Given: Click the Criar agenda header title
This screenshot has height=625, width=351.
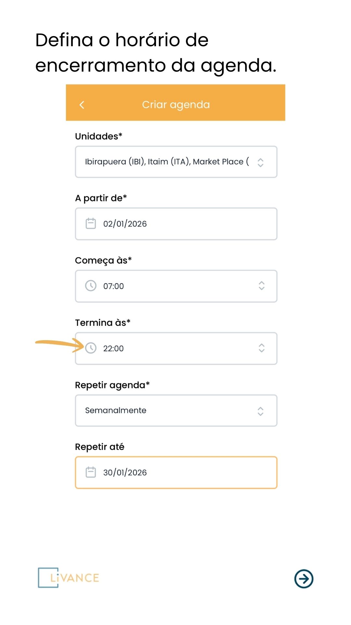Looking at the screenshot, I should (176, 105).
